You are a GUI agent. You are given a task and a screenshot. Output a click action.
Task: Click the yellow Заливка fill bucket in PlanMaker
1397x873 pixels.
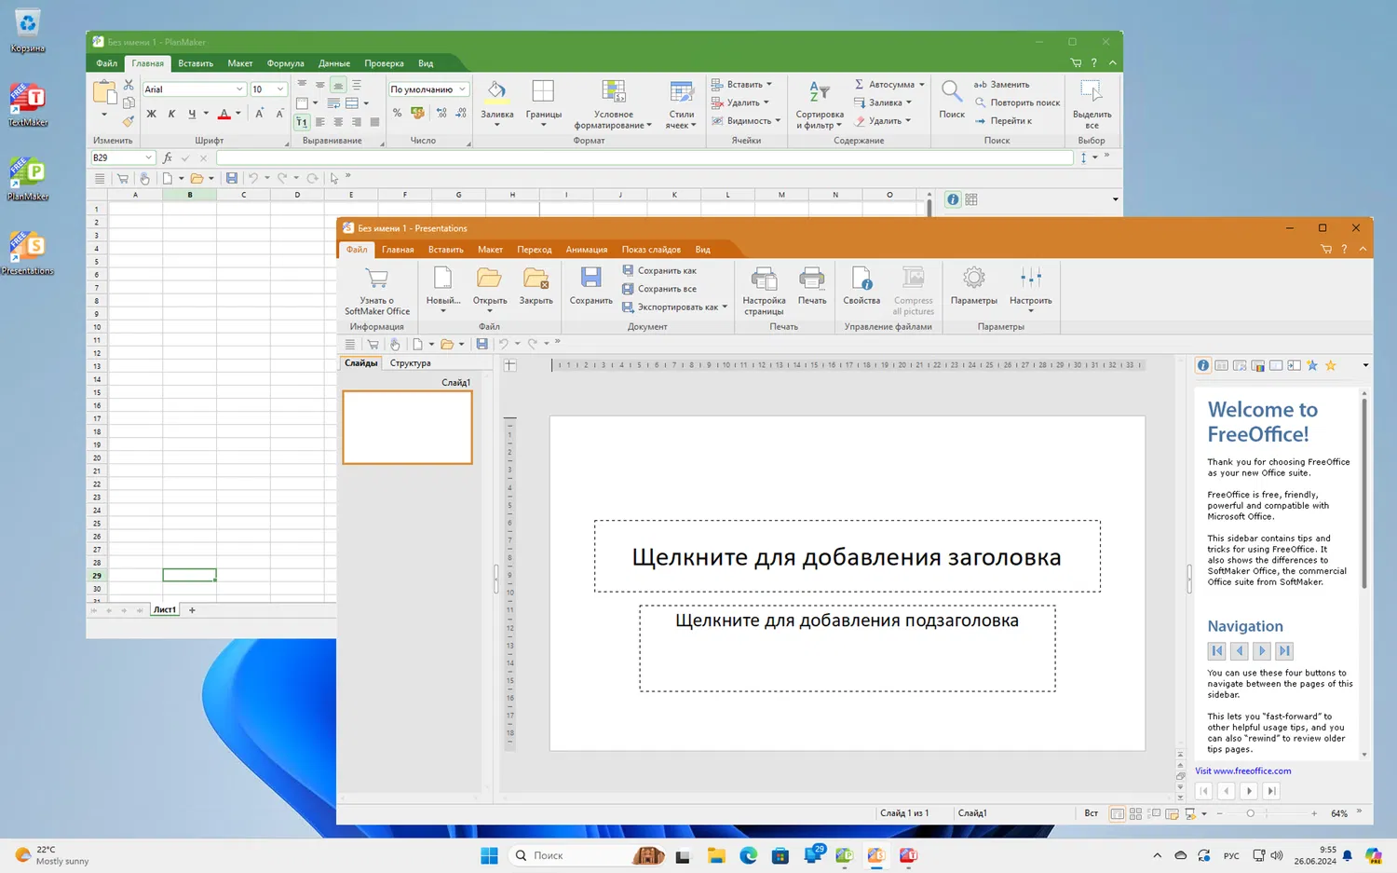(496, 91)
